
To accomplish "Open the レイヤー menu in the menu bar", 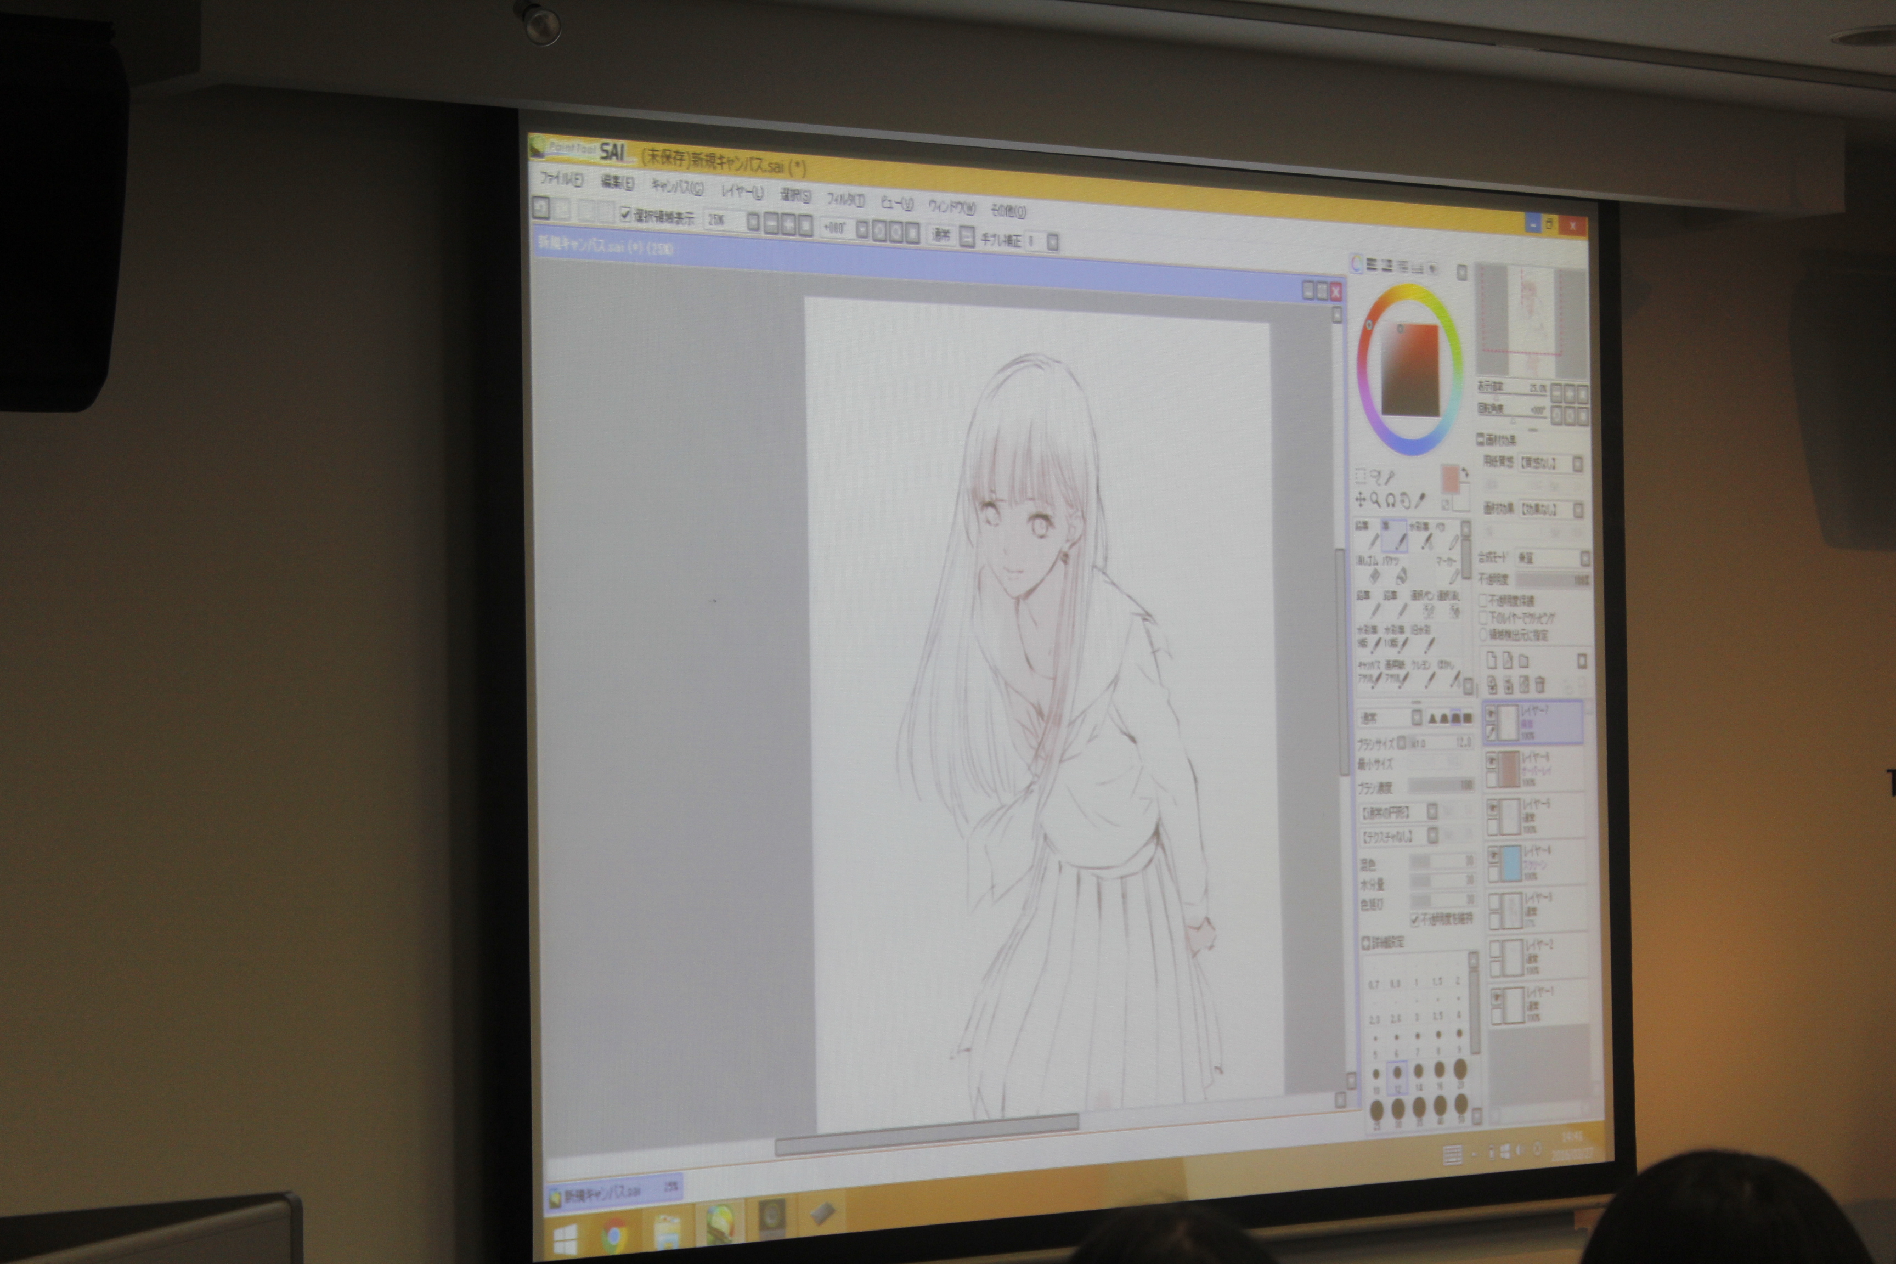I will click(x=742, y=192).
